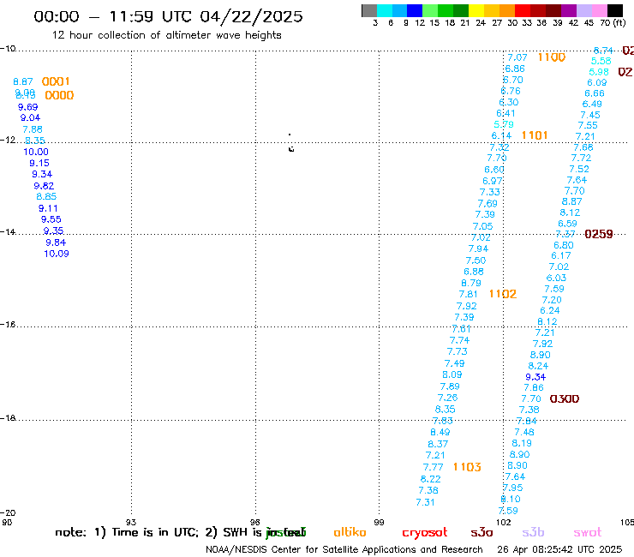Click the gray swatch in the color legend
The image size is (634, 557).
(x=369, y=10)
